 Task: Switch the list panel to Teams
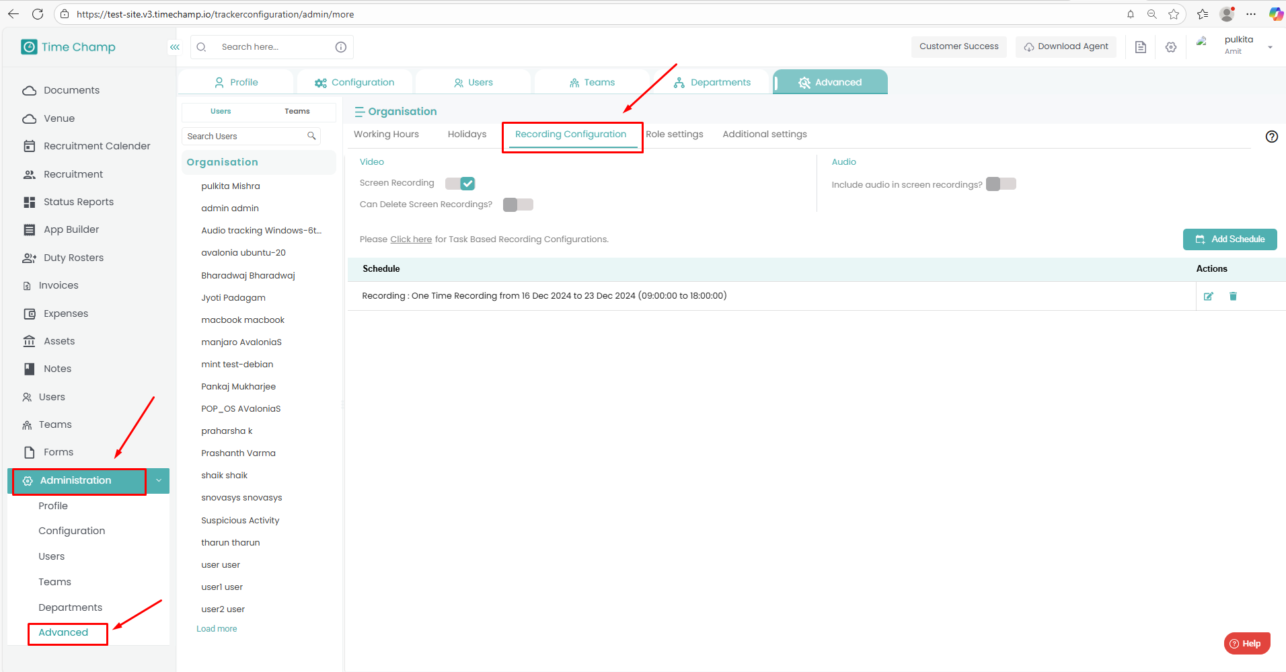pyautogui.click(x=297, y=112)
